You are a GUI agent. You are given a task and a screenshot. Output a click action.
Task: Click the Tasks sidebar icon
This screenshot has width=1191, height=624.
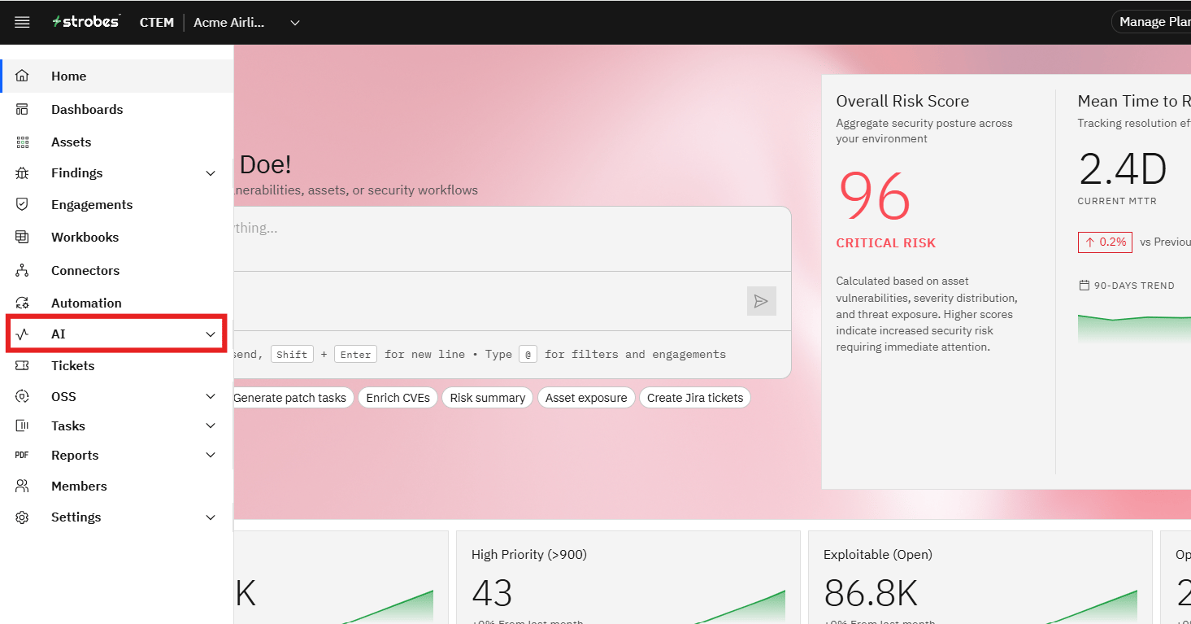coord(22,425)
